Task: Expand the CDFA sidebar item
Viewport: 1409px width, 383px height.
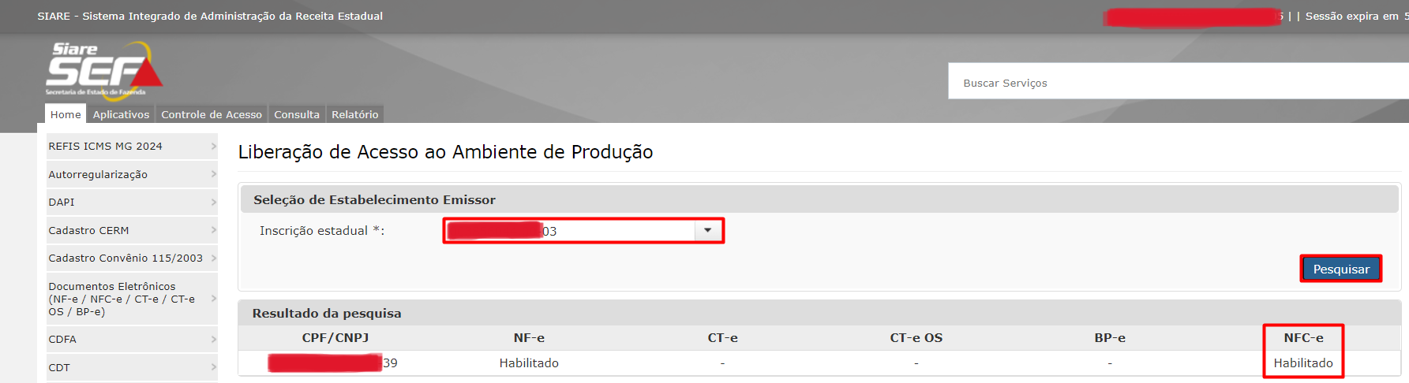Action: [x=131, y=339]
